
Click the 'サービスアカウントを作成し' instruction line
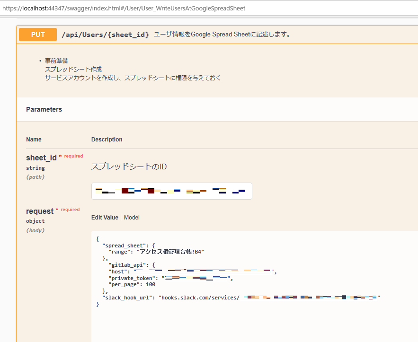[133, 78]
